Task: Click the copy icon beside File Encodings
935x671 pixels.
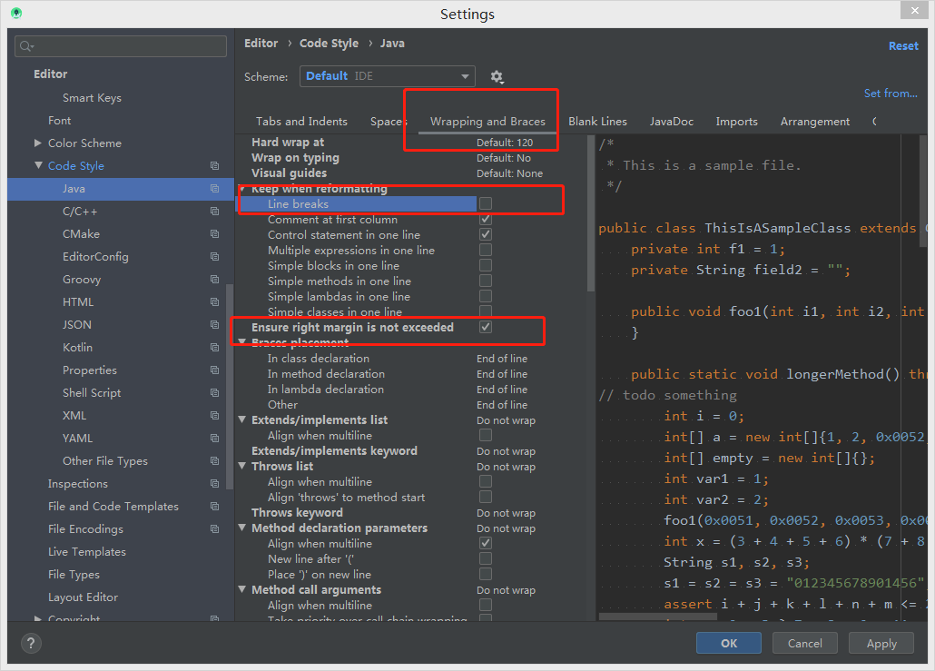Action: click(x=214, y=529)
